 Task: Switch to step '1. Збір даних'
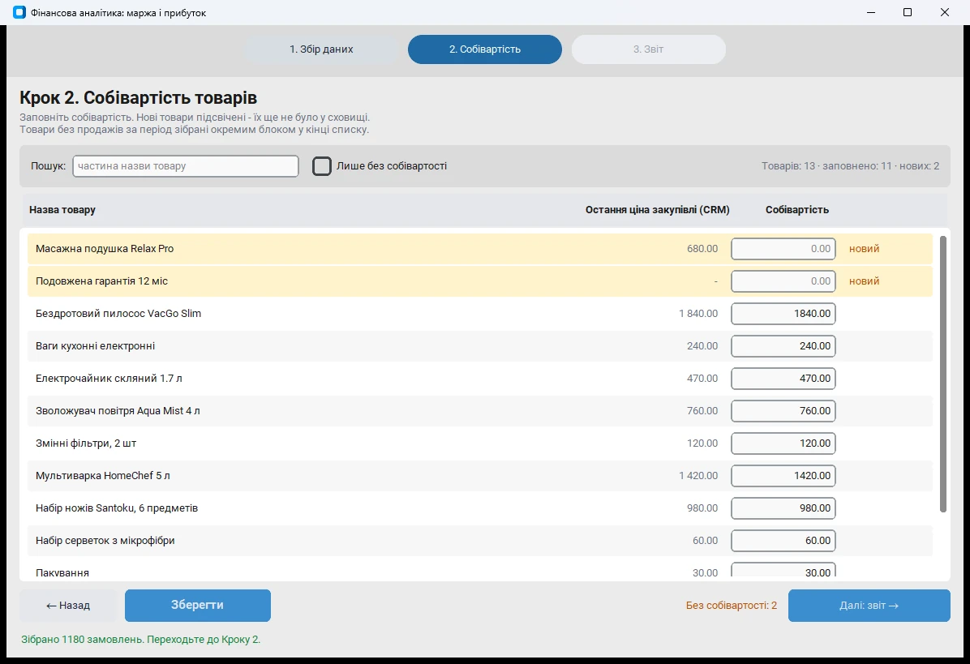click(321, 49)
